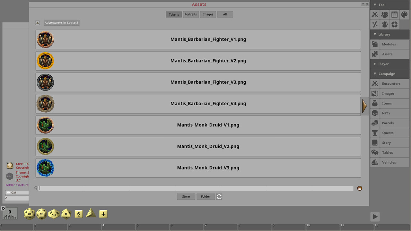411x231 pixels.
Task: Open the Calendar tool
Action: [394, 14]
